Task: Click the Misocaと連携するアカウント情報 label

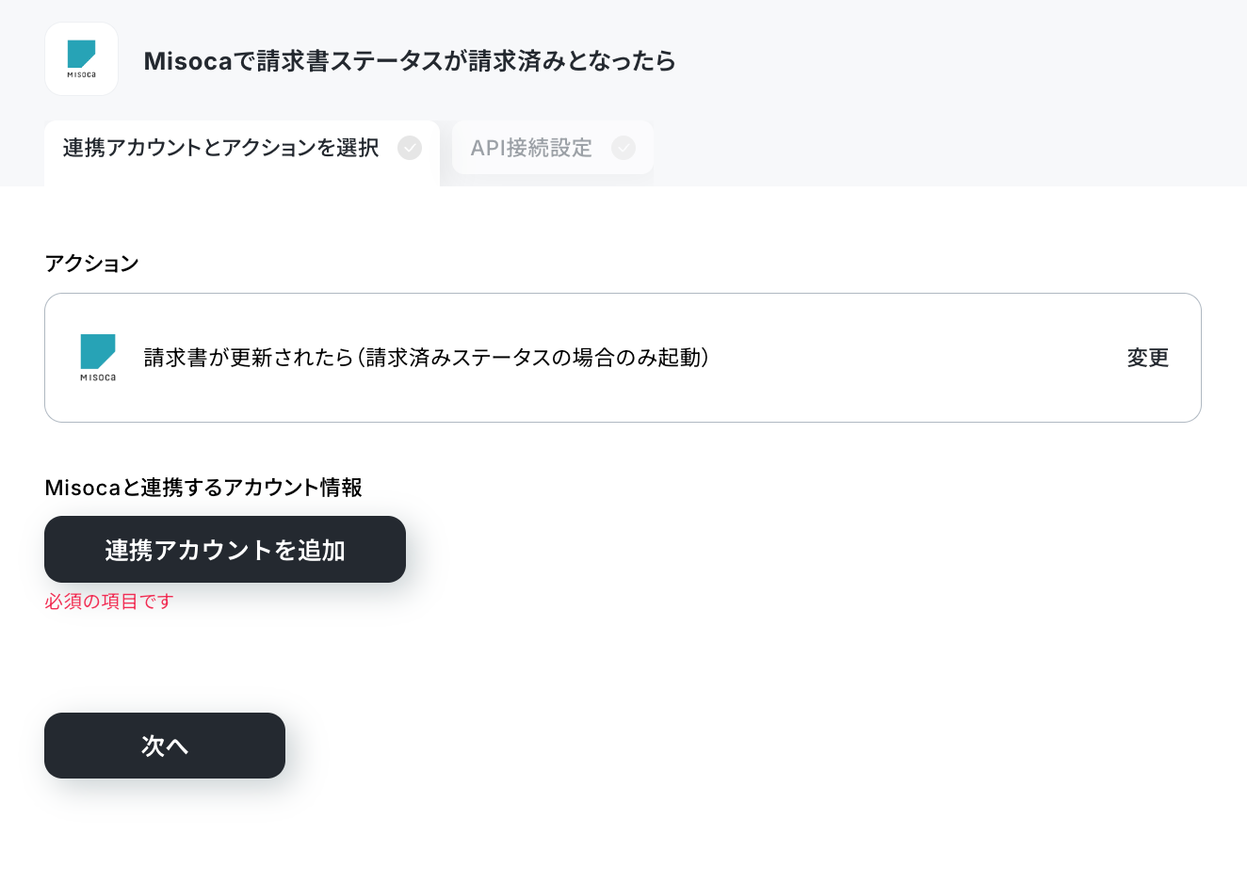Action: 203,488
